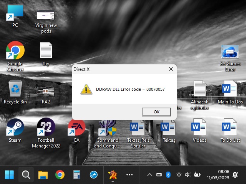
Task: Click the speaker volume tray icon
Action: pos(187,175)
